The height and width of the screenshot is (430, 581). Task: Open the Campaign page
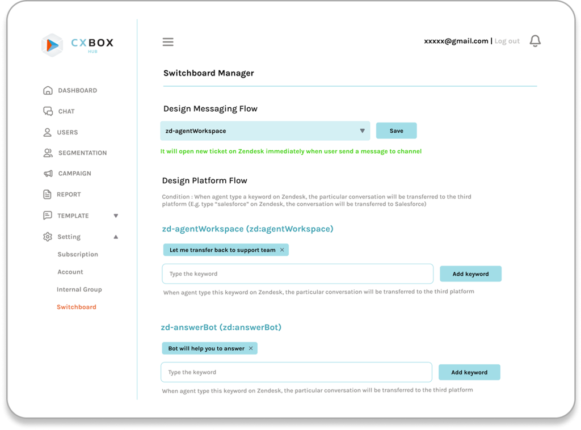[x=74, y=174]
